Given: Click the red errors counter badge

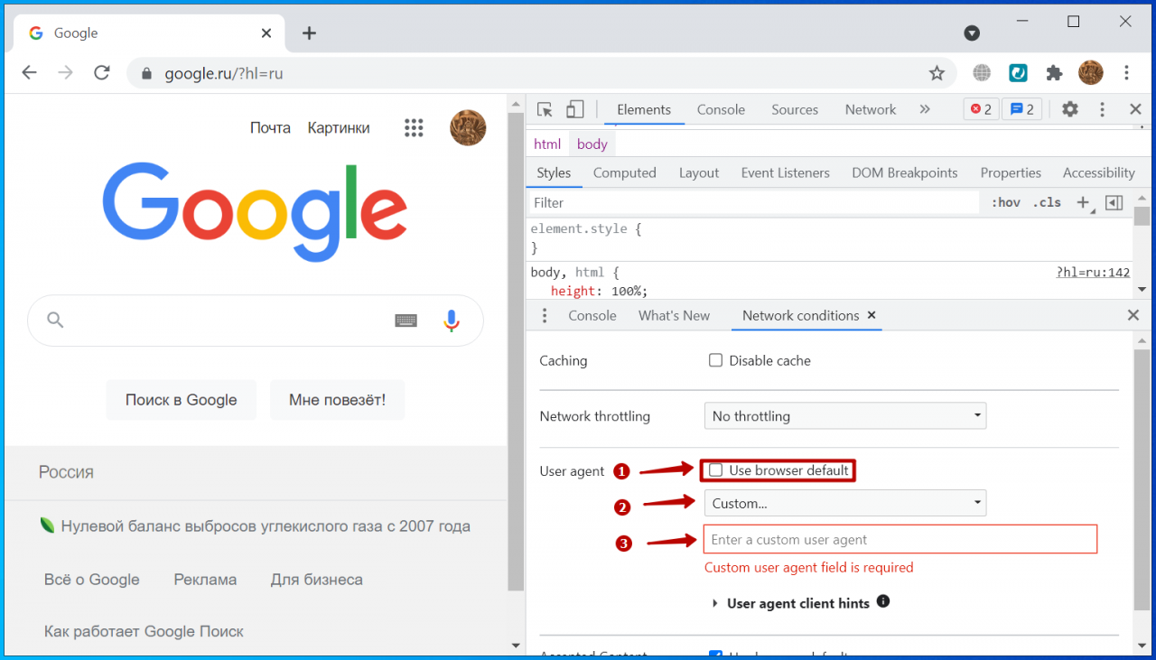Looking at the screenshot, I should pos(981,109).
